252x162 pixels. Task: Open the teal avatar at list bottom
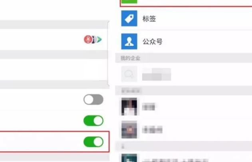click(129, 158)
